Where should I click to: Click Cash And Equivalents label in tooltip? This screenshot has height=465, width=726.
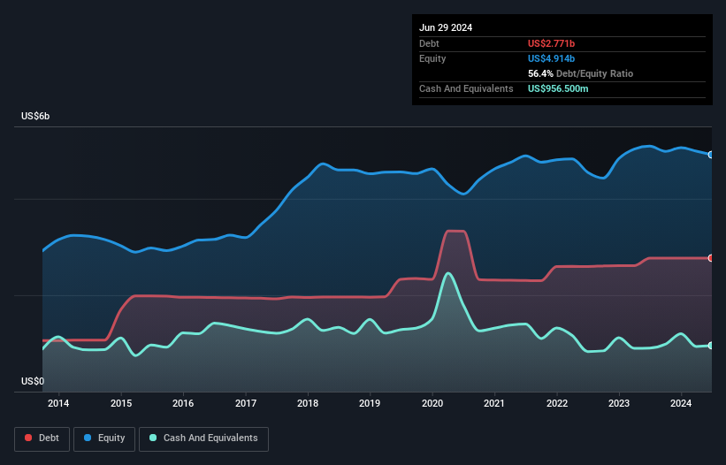click(466, 88)
